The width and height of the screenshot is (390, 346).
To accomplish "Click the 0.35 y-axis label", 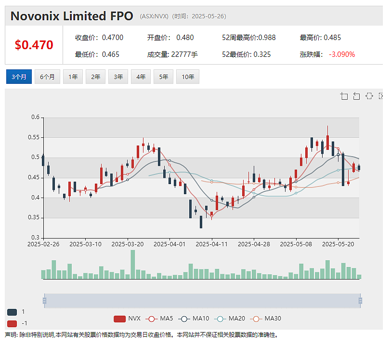I will (x=34, y=217).
